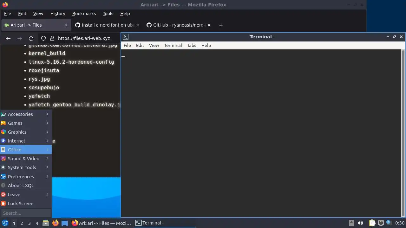Image resolution: width=406 pixels, height=228 pixels.
Task: Select About LXQt in the menu
Action: (x=26, y=186)
